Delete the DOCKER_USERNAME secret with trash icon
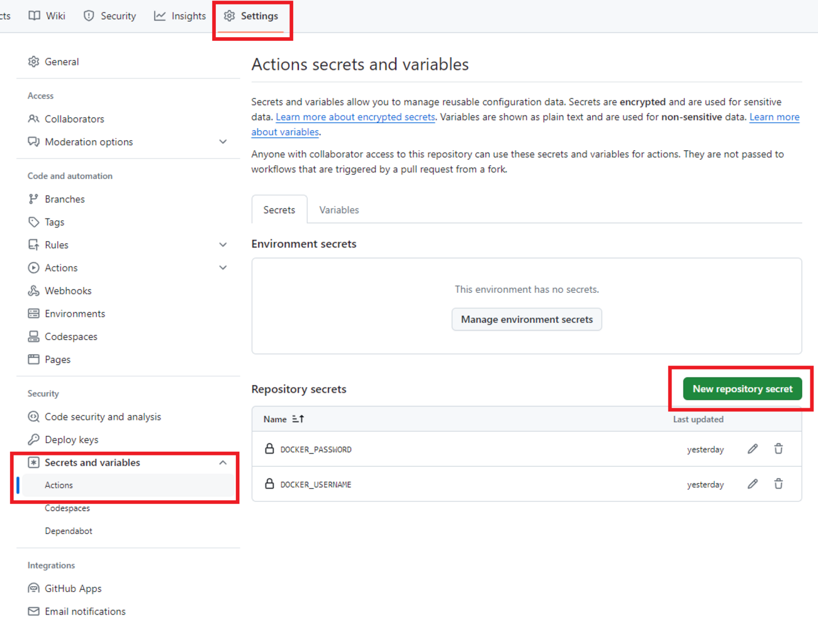Image resolution: width=818 pixels, height=627 pixels. tap(778, 484)
